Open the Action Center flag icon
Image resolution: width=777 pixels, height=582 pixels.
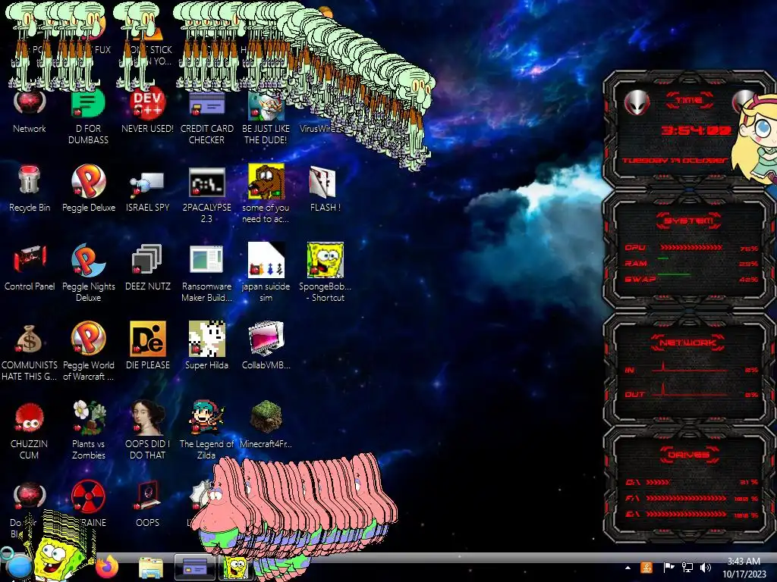(668, 568)
